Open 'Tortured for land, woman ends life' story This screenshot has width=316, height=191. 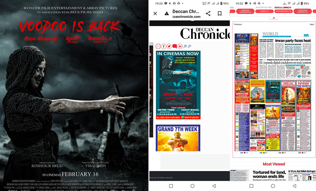[x=268, y=174]
